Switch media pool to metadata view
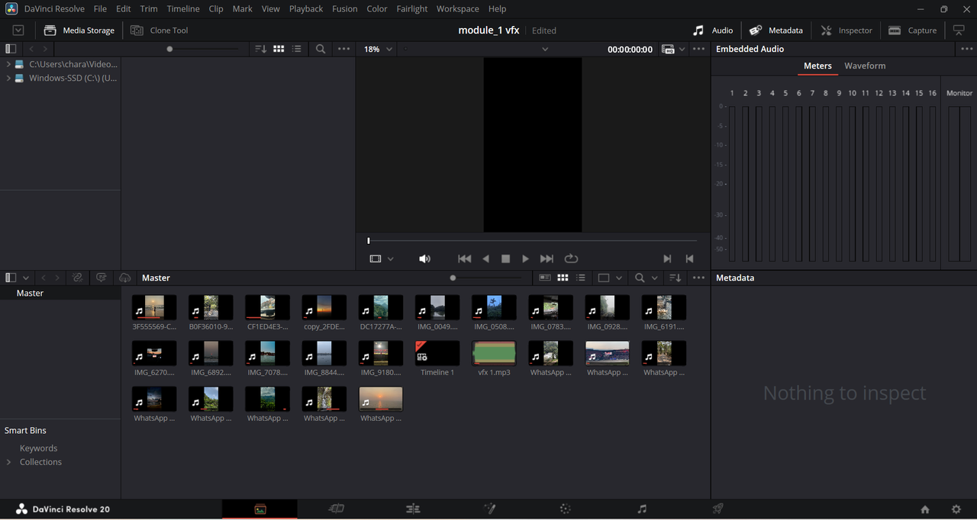The width and height of the screenshot is (977, 520). pyautogui.click(x=544, y=278)
